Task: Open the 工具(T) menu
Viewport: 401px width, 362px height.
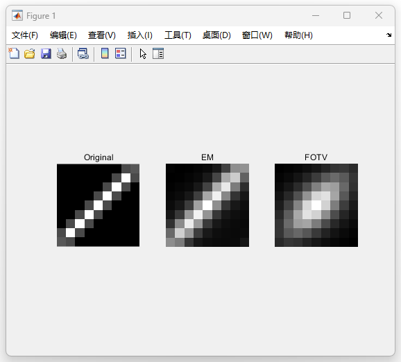Action: pyautogui.click(x=178, y=35)
